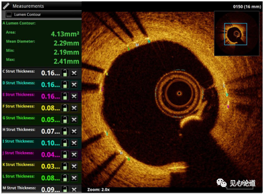Toggle the lock on C Strut Thickness

click(65, 73)
